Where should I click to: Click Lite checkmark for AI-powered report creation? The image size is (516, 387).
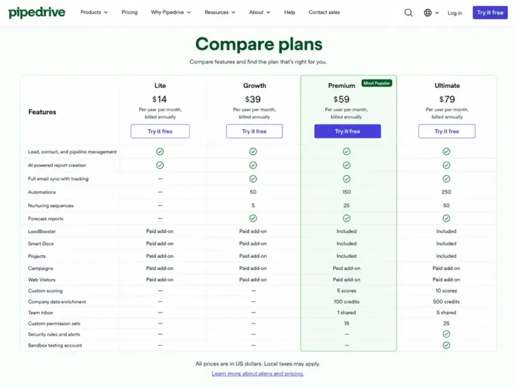pos(160,165)
